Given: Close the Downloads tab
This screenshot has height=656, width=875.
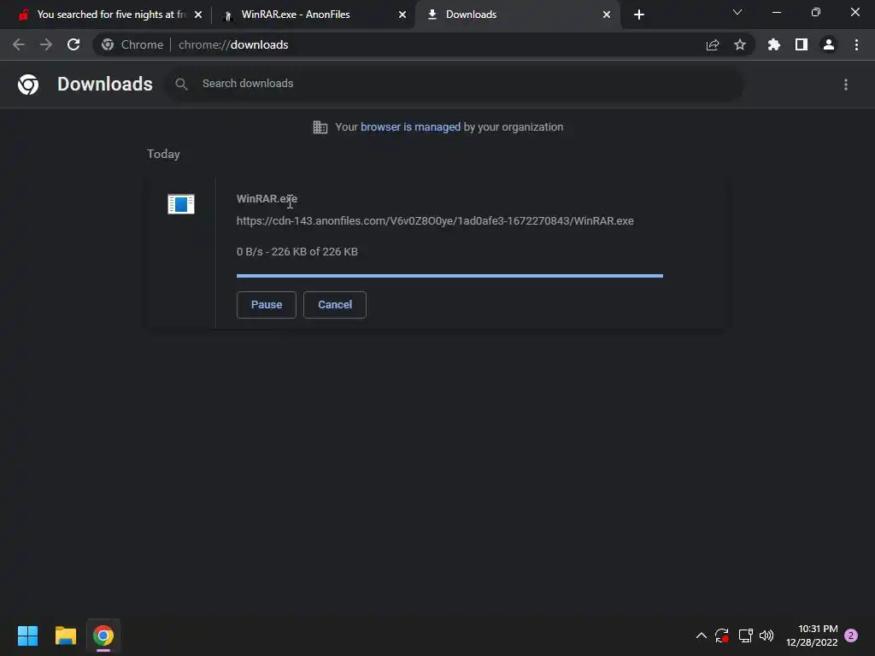Looking at the screenshot, I should pyautogui.click(x=607, y=15).
